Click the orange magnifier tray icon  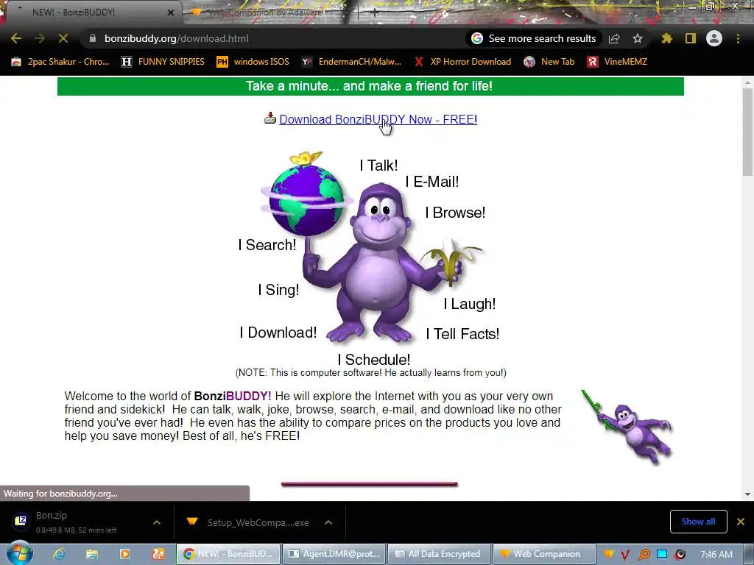644,555
